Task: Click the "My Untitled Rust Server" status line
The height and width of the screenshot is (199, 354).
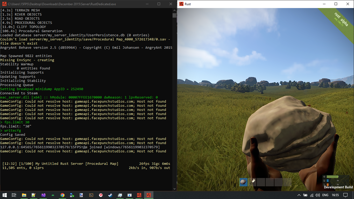Action: (x=60, y=164)
